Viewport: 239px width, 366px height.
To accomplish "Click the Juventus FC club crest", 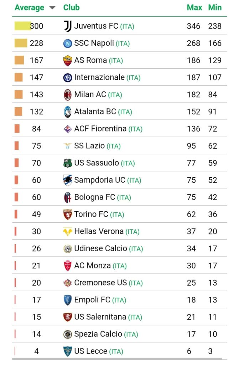I will pos(68,26).
